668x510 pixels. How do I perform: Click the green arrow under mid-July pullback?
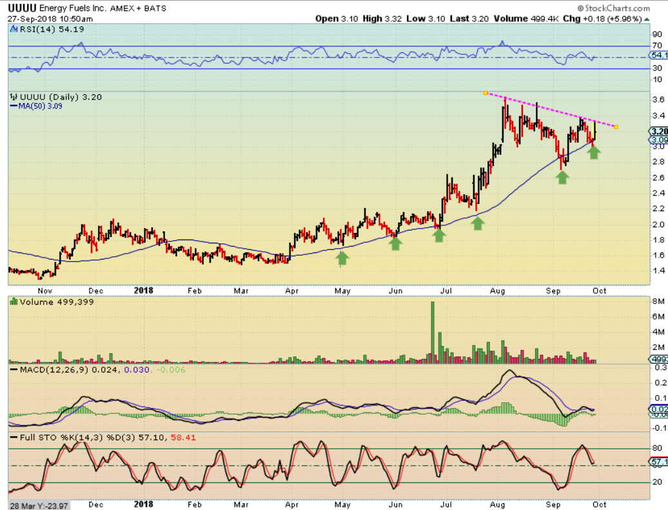click(478, 223)
